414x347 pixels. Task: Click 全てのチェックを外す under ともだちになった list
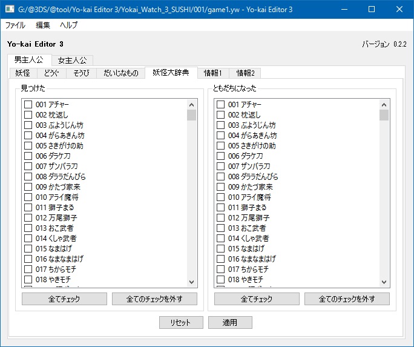tap(347, 299)
